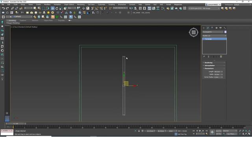The width and height of the screenshot is (252, 141).
Task: Create a Cone primitive icon
Action: tap(44, 13)
